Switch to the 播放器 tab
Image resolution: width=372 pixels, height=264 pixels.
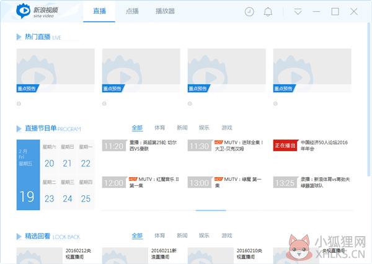165,11
